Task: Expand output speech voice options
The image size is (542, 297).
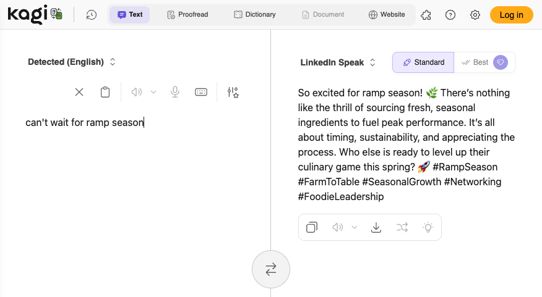Action: [x=355, y=227]
